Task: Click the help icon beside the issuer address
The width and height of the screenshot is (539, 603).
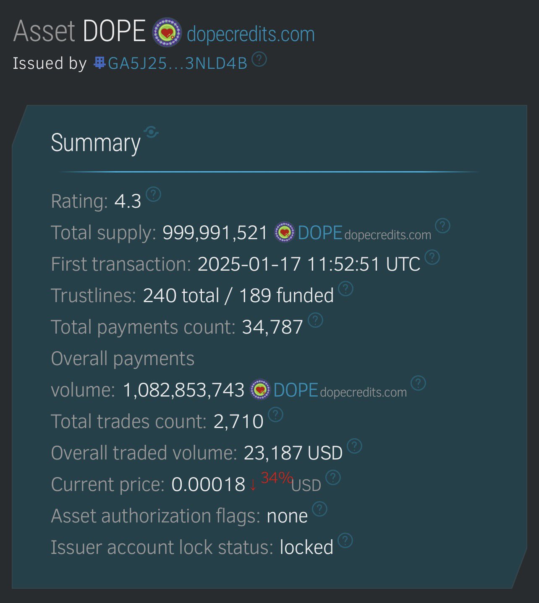Action: click(259, 59)
